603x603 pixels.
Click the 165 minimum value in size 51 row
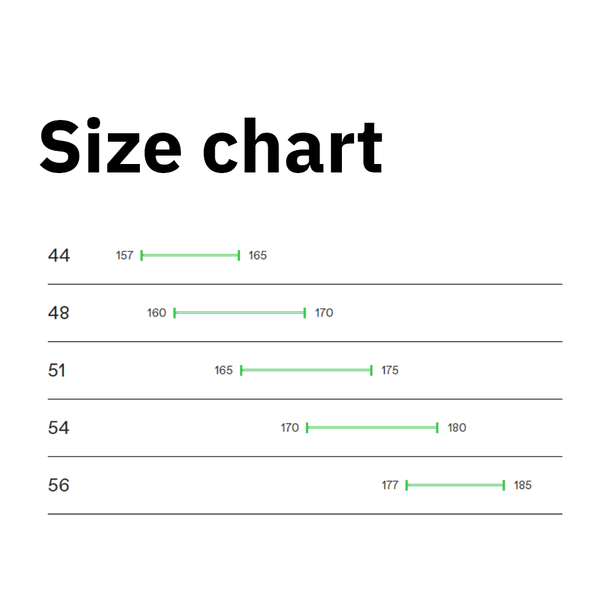coord(223,370)
